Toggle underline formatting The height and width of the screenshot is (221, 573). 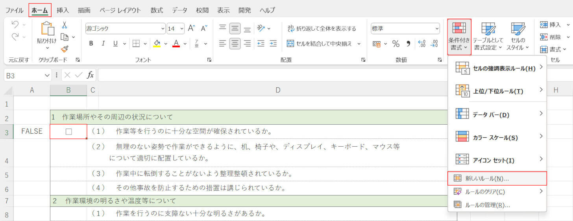click(115, 44)
